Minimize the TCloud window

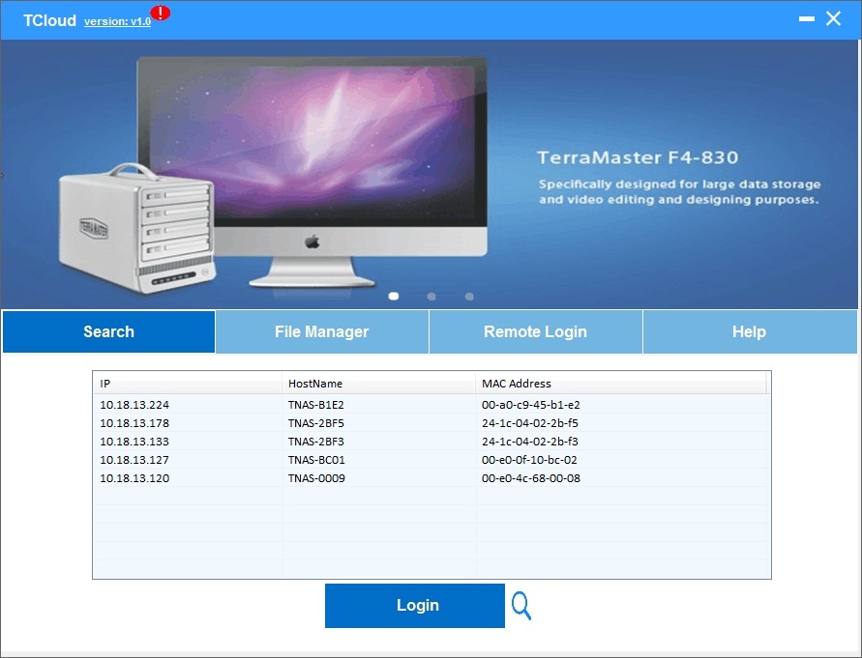(x=807, y=18)
